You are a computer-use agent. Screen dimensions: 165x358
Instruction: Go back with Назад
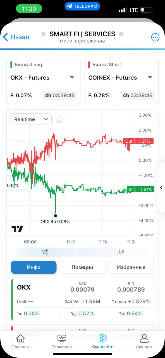pyautogui.click(x=16, y=37)
